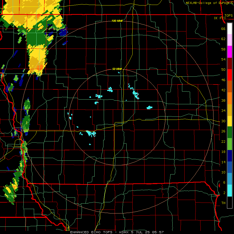Image resolution: width=234 pixels, height=234 pixels.
Task: Click the "38" legend value
Action: point(223,100)
